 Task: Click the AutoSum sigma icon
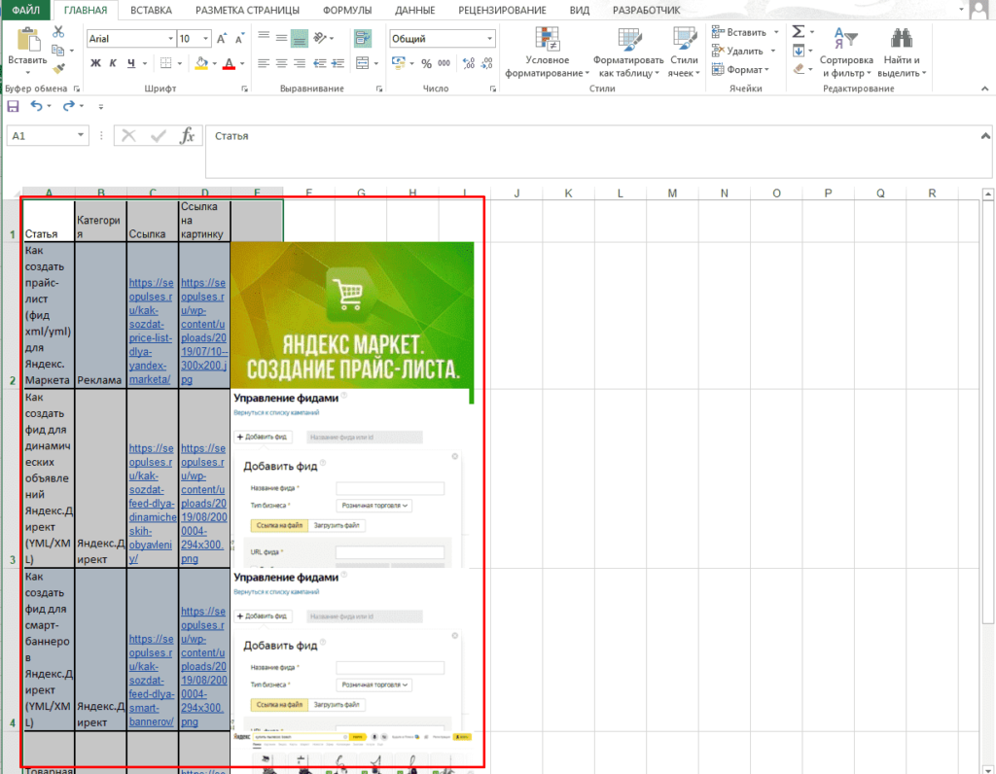click(x=799, y=32)
